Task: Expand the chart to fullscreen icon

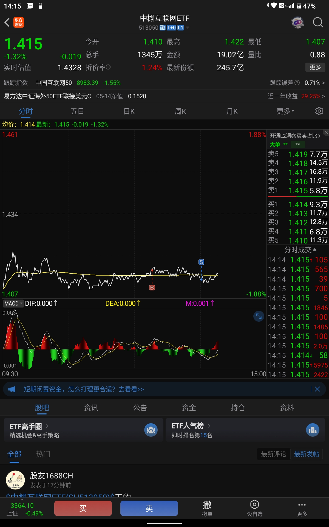Action: coord(259,316)
